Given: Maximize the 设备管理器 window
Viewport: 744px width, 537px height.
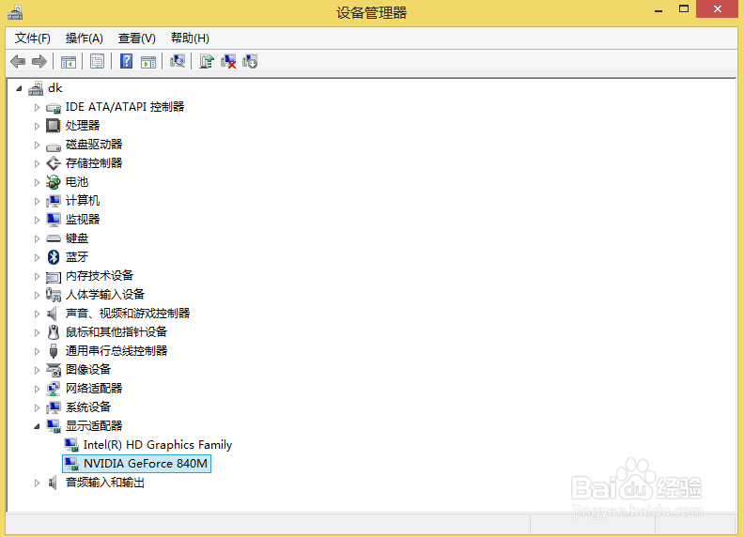Looking at the screenshot, I should pos(684,9).
